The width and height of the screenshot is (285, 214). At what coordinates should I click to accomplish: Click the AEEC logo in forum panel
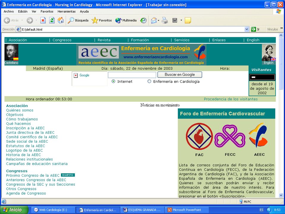coord(258,135)
